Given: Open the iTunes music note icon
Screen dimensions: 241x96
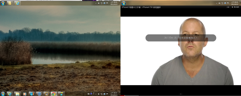Looking at the screenshot, I should point(39,94).
